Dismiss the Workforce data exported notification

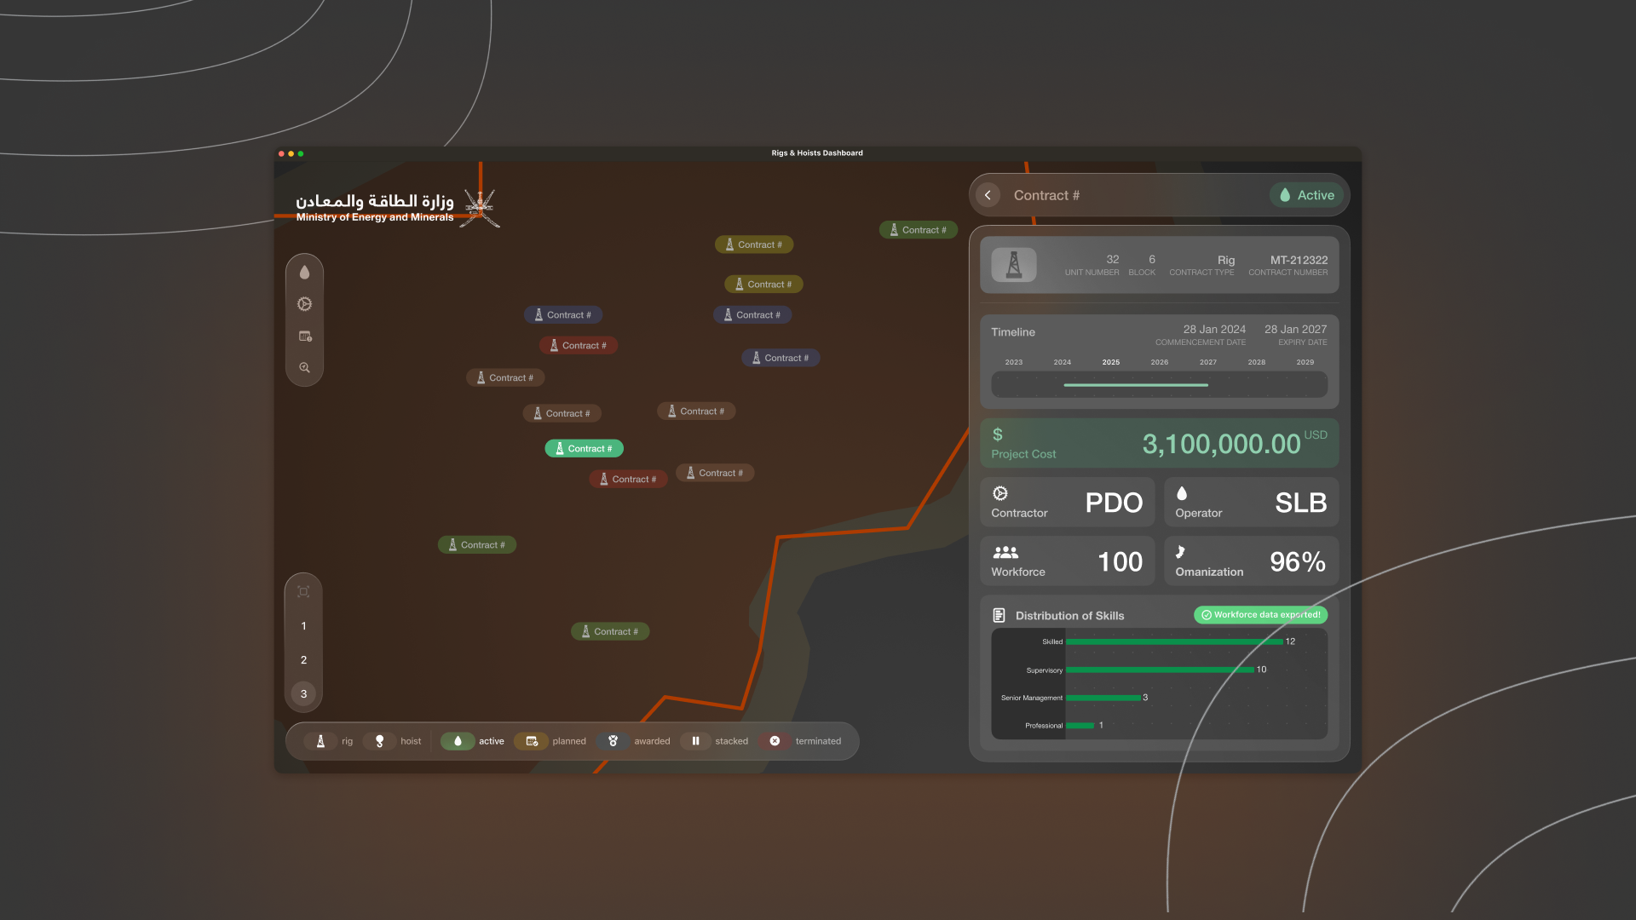[1261, 615]
